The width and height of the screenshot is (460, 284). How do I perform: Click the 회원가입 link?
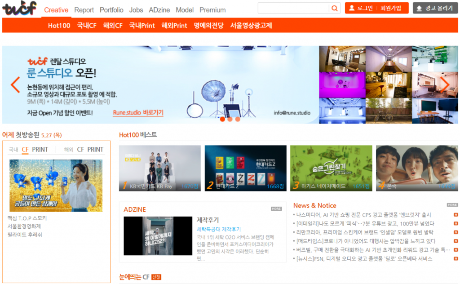(391, 8)
